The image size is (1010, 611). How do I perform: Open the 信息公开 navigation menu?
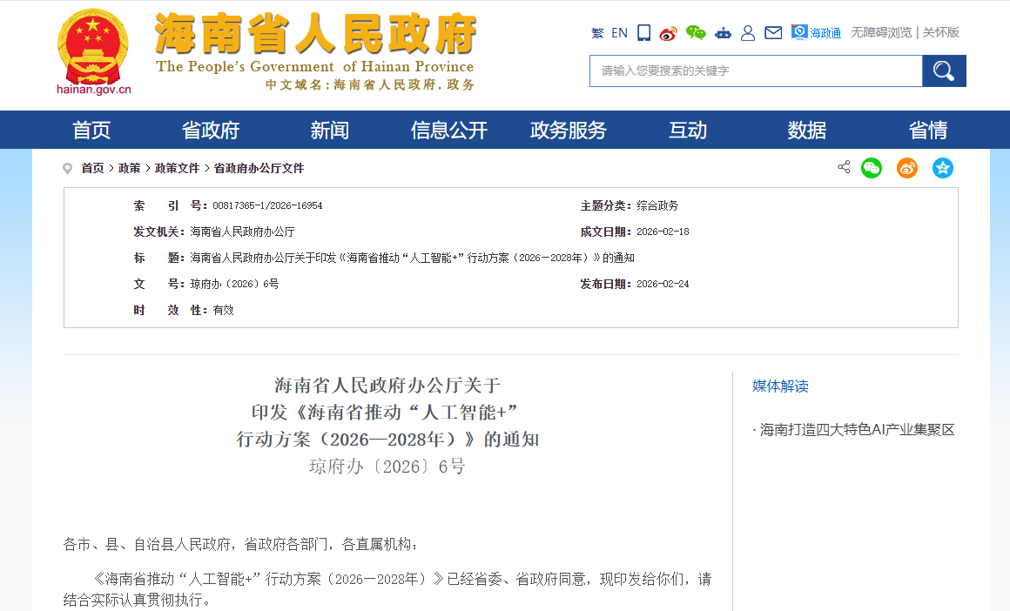tap(449, 131)
